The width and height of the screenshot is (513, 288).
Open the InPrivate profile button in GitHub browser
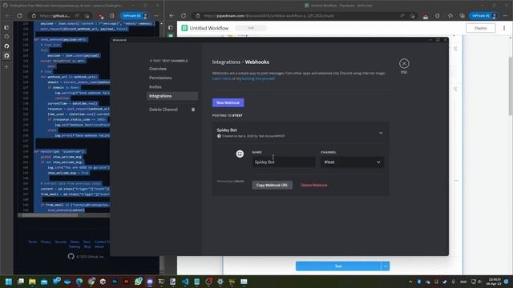pos(135,16)
